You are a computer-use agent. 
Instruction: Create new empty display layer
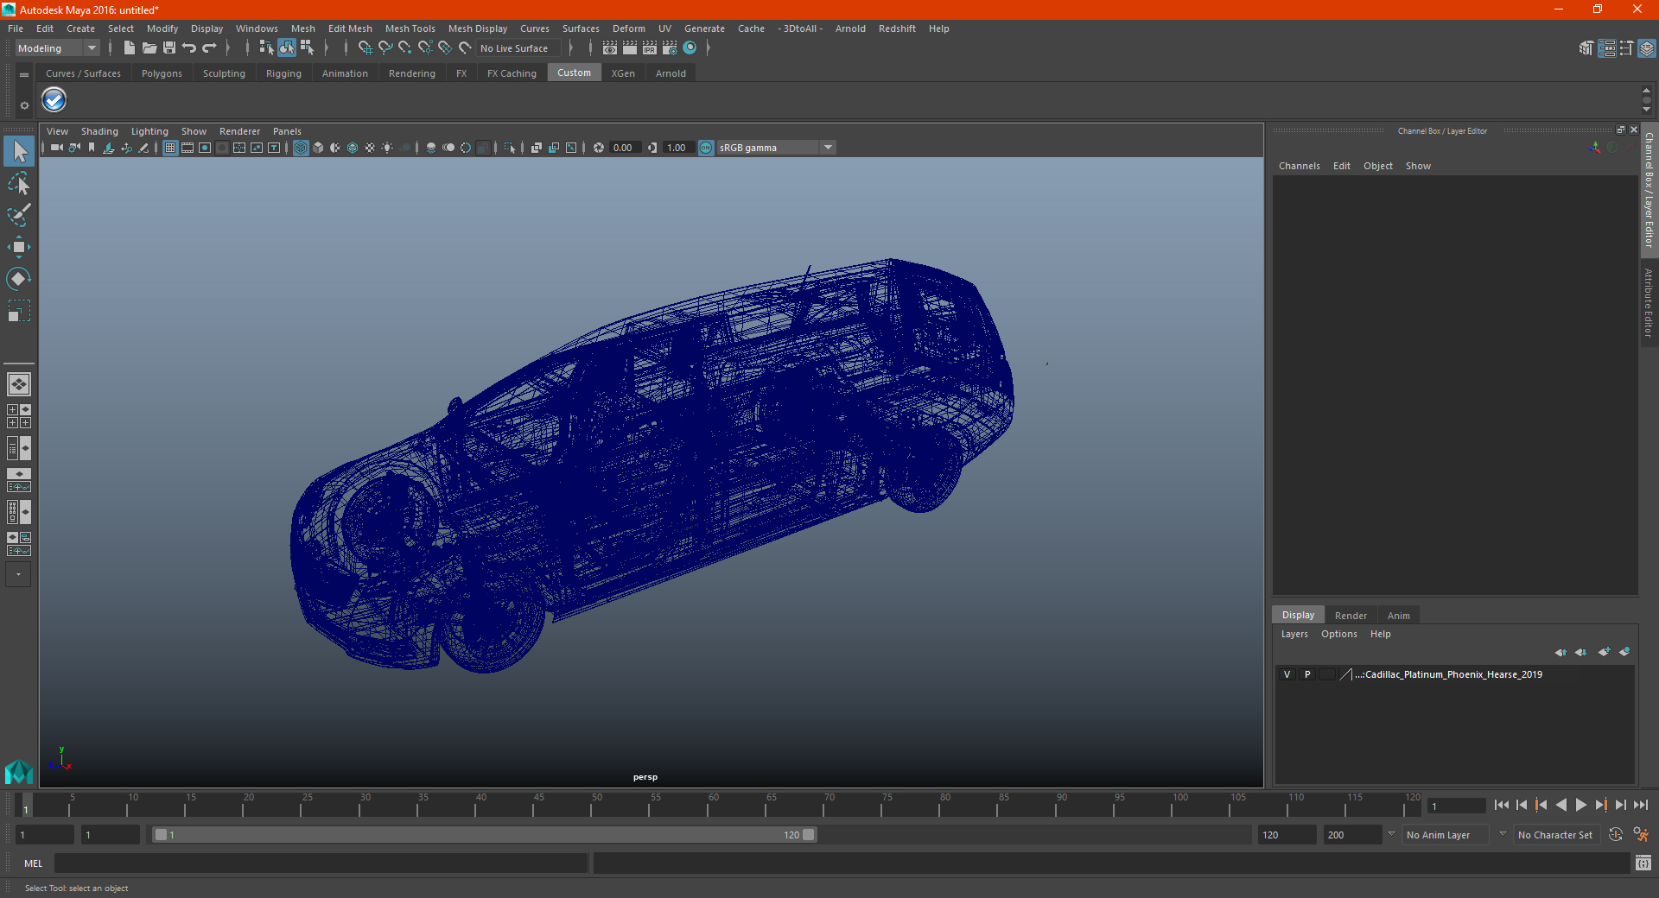tap(1604, 652)
